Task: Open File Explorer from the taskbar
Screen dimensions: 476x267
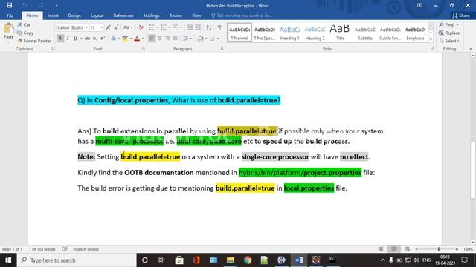Action: point(231,260)
